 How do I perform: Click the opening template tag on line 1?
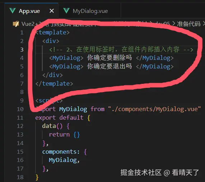click(52, 33)
